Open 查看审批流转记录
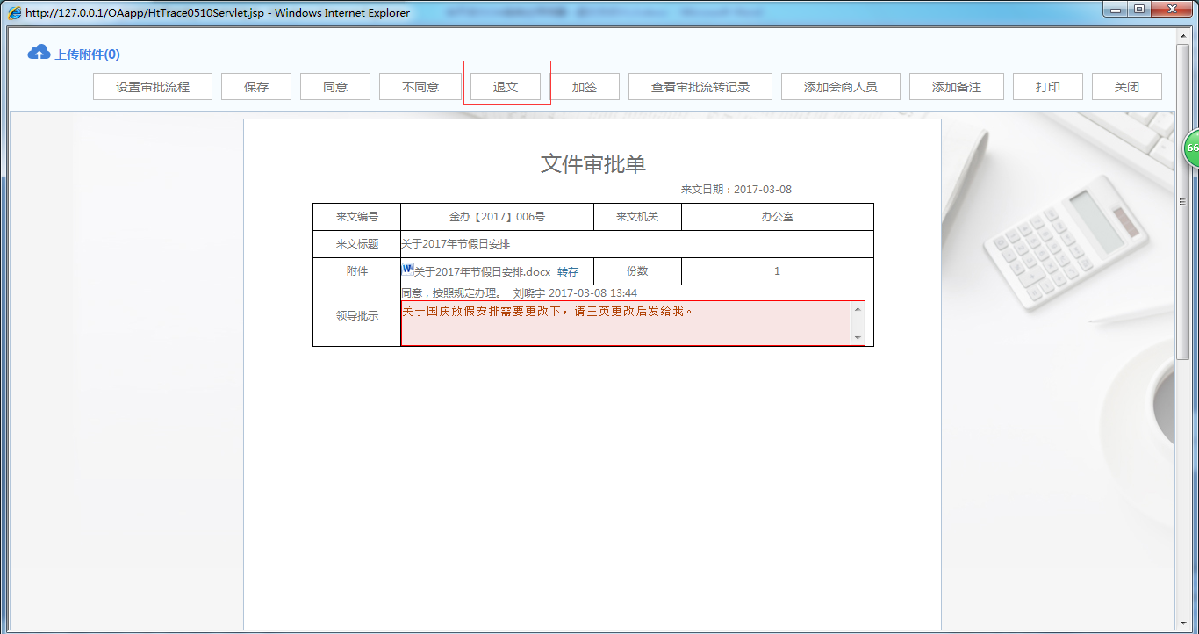 pyautogui.click(x=700, y=87)
